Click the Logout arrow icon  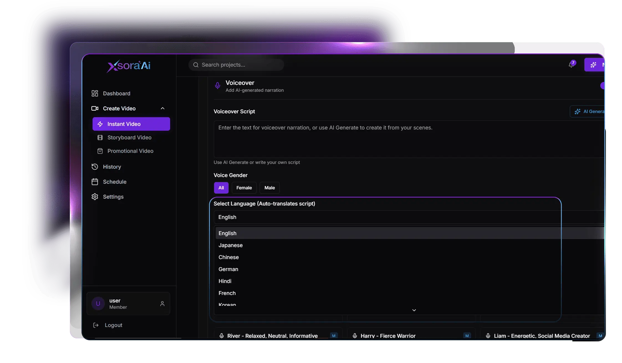pyautogui.click(x=96, y=325)
